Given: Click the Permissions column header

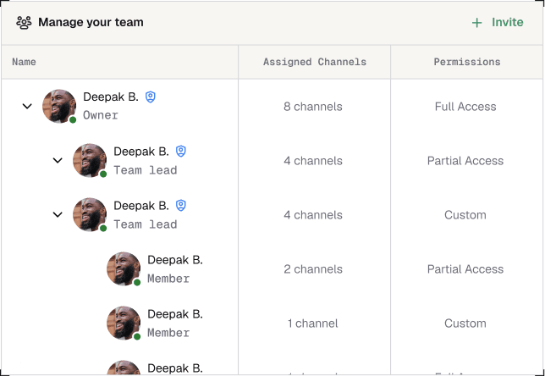Looking at the screenshot, I should click(466, 62).
